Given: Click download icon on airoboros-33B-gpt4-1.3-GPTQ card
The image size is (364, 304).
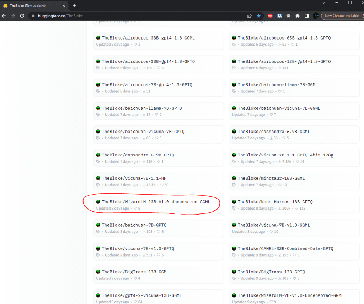Looking at the screenshot, I should click(x=144, y=68).
